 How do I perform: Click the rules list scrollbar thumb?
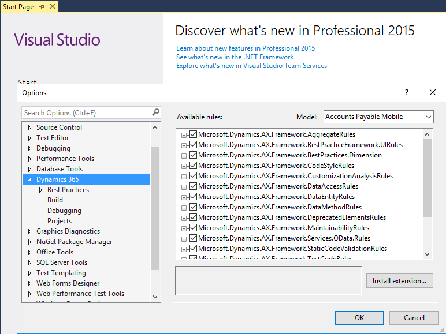[427, 178]
